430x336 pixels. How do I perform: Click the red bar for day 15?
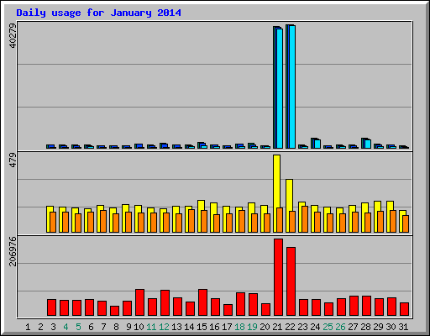click(x=202, y=302)
